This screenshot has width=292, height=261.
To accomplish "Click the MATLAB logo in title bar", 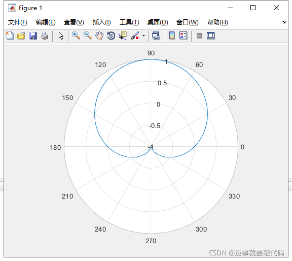I will (12, 8).
